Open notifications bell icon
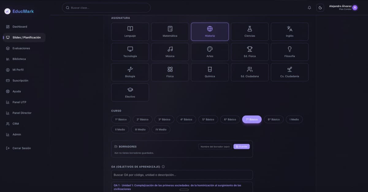This screenshot has width=368, height=192. [x=309, y=8]
